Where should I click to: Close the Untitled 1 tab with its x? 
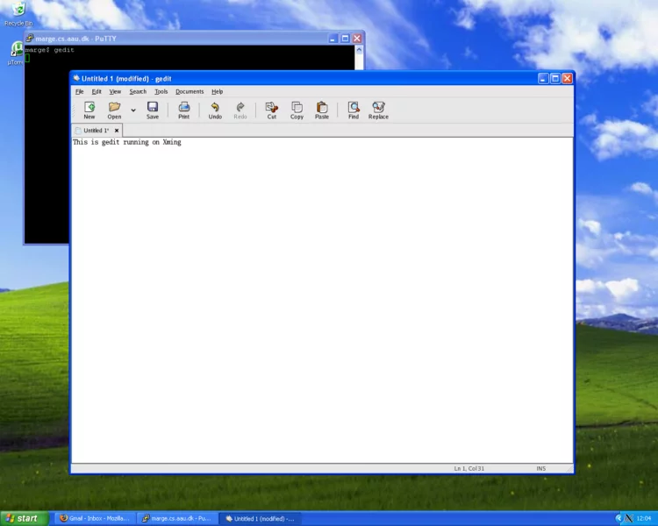pyautogui.click(x=117, y=131)
